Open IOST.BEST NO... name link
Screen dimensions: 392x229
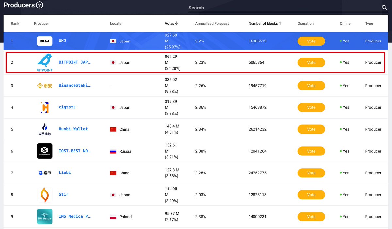pos(75,151)
